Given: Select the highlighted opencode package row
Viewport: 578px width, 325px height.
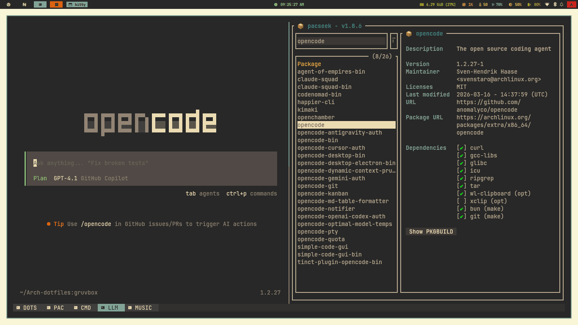Looking at the screenshot, I should coord(347,125).
